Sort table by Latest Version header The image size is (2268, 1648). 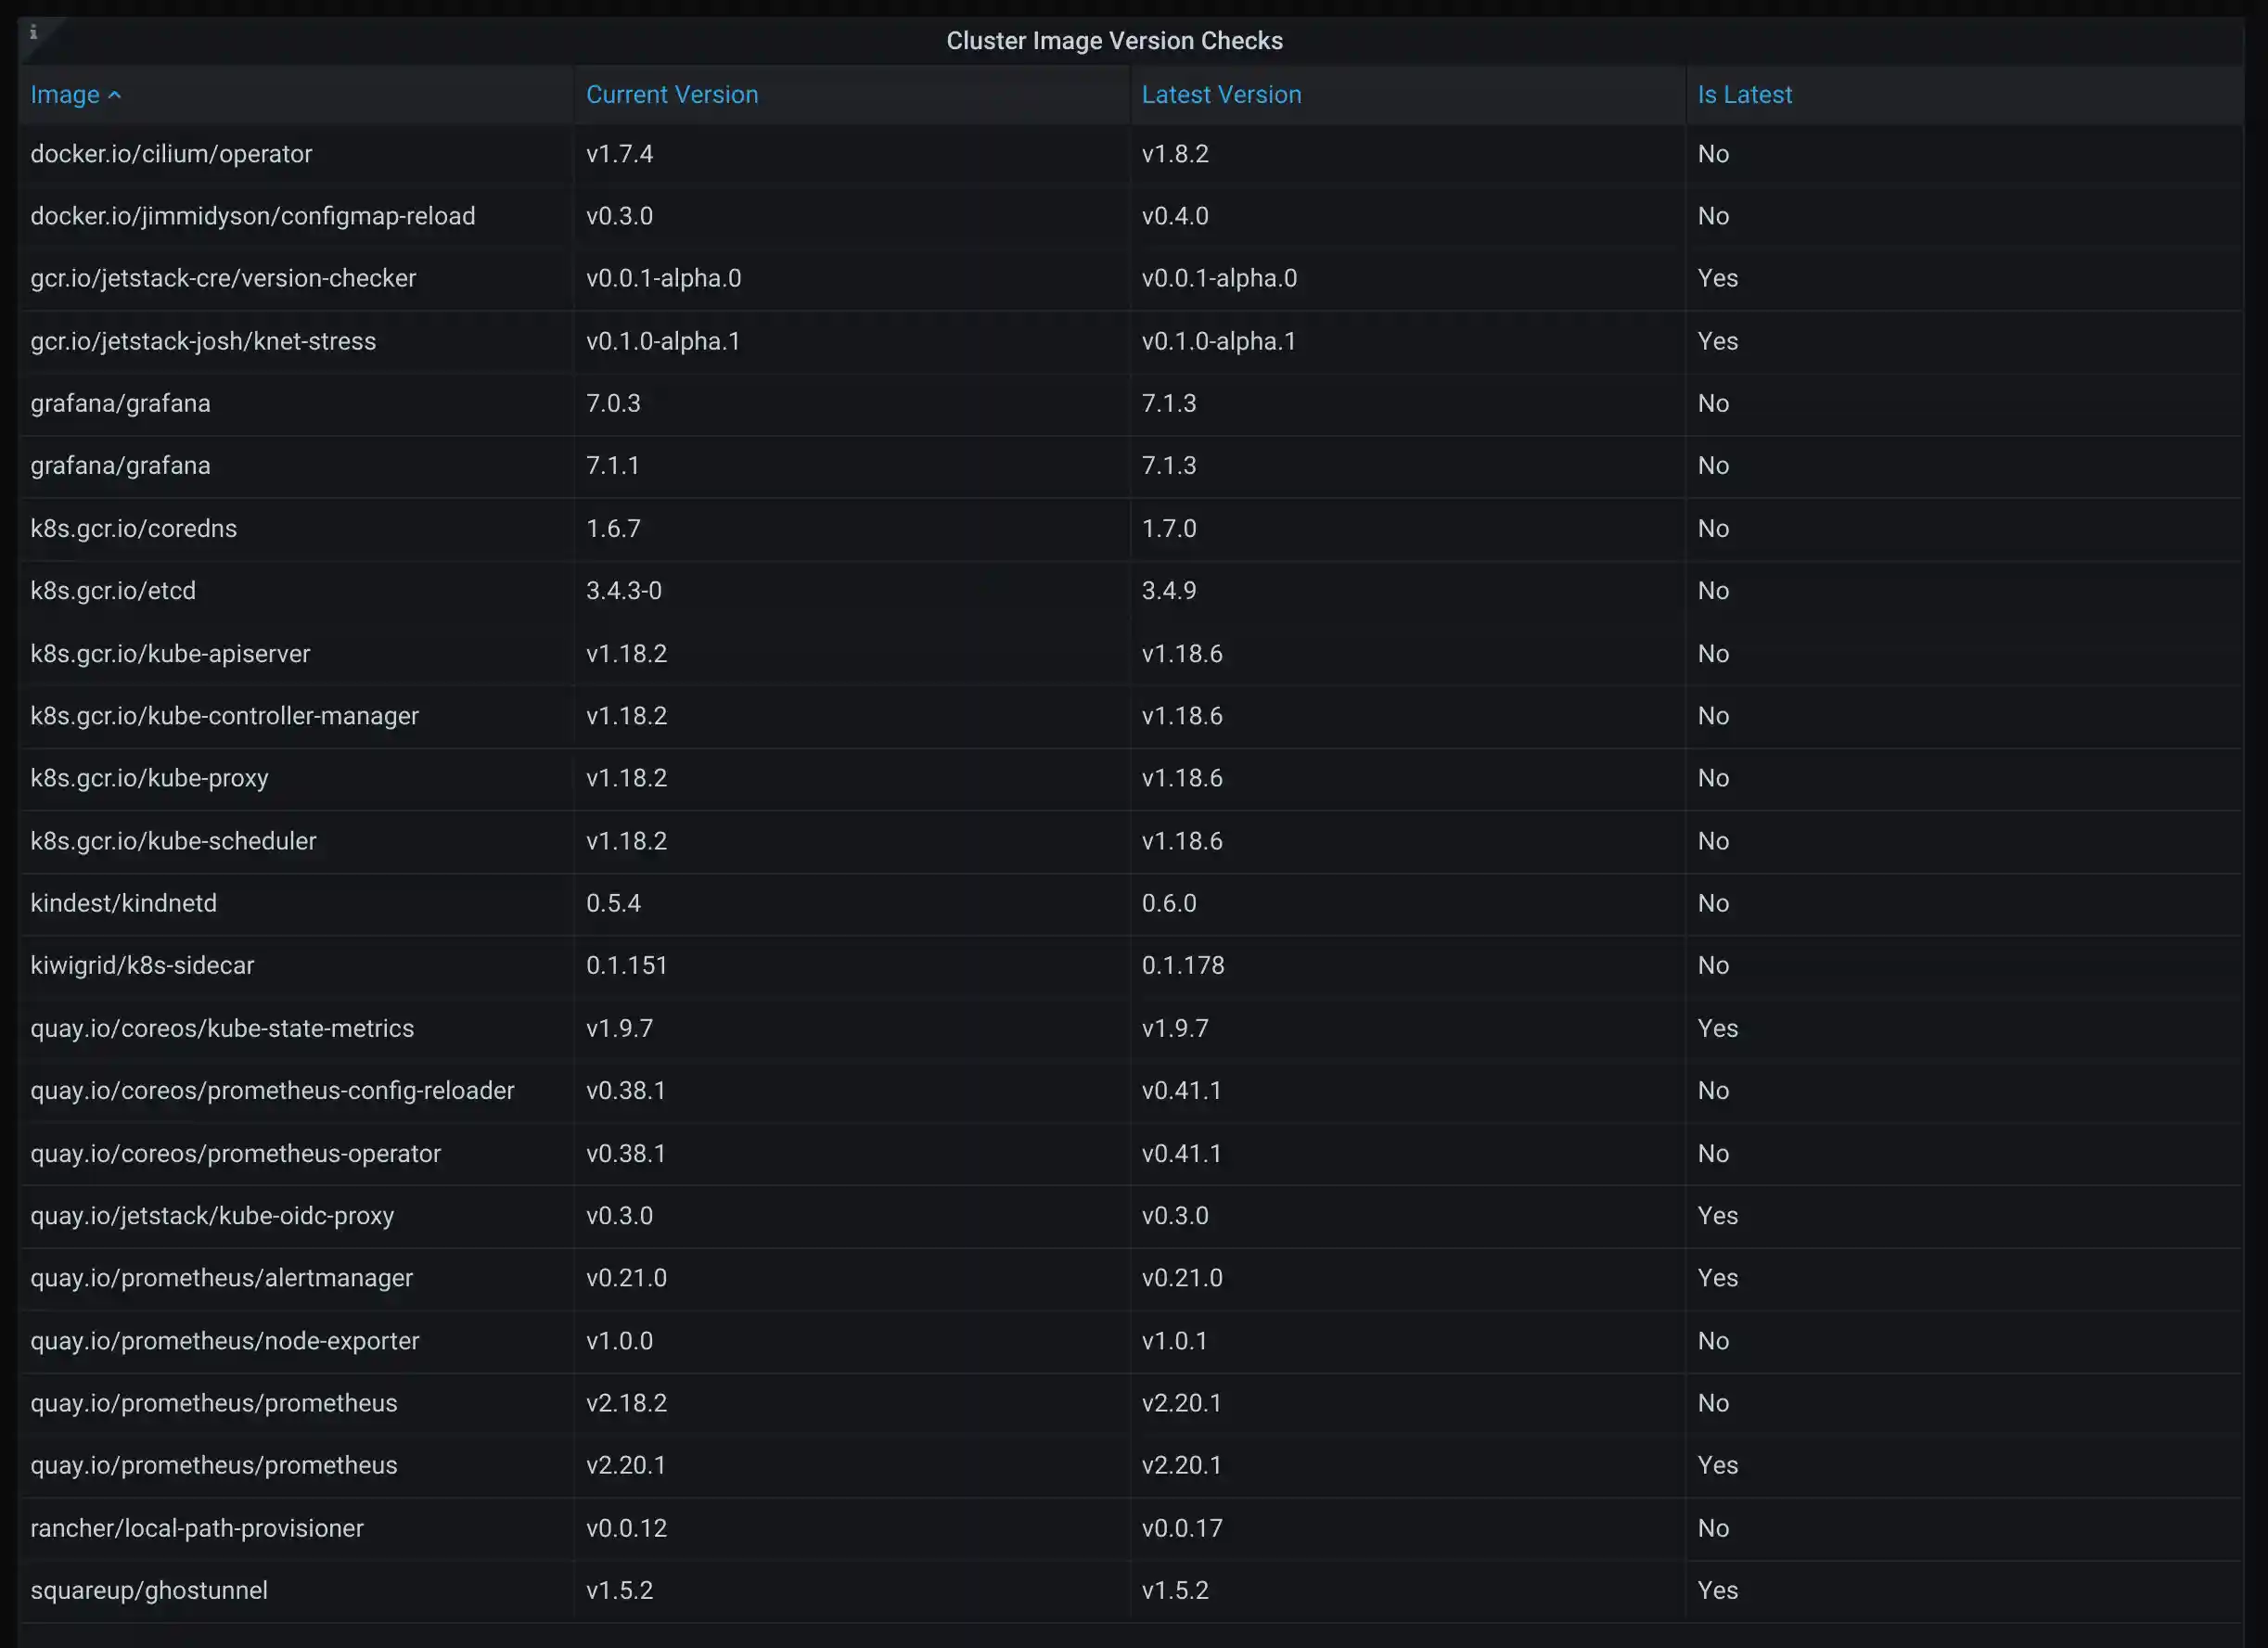click(1221, 95)
